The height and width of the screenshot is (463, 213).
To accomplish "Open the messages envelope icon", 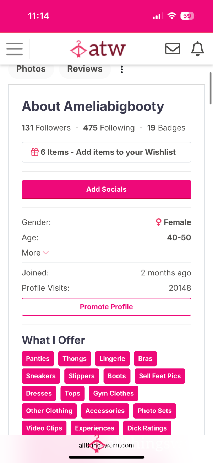I will (173, 49).
